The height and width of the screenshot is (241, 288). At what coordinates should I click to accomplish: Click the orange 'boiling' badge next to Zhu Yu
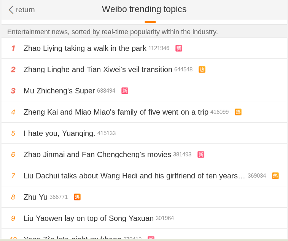(77, 197)
